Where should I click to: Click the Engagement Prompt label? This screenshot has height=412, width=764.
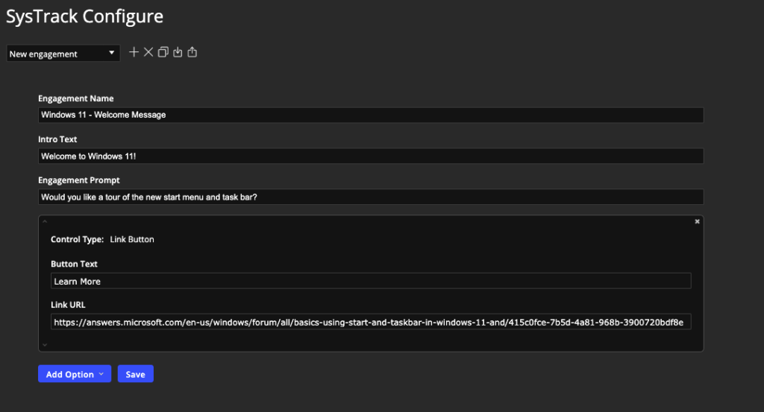coord(79,180)
